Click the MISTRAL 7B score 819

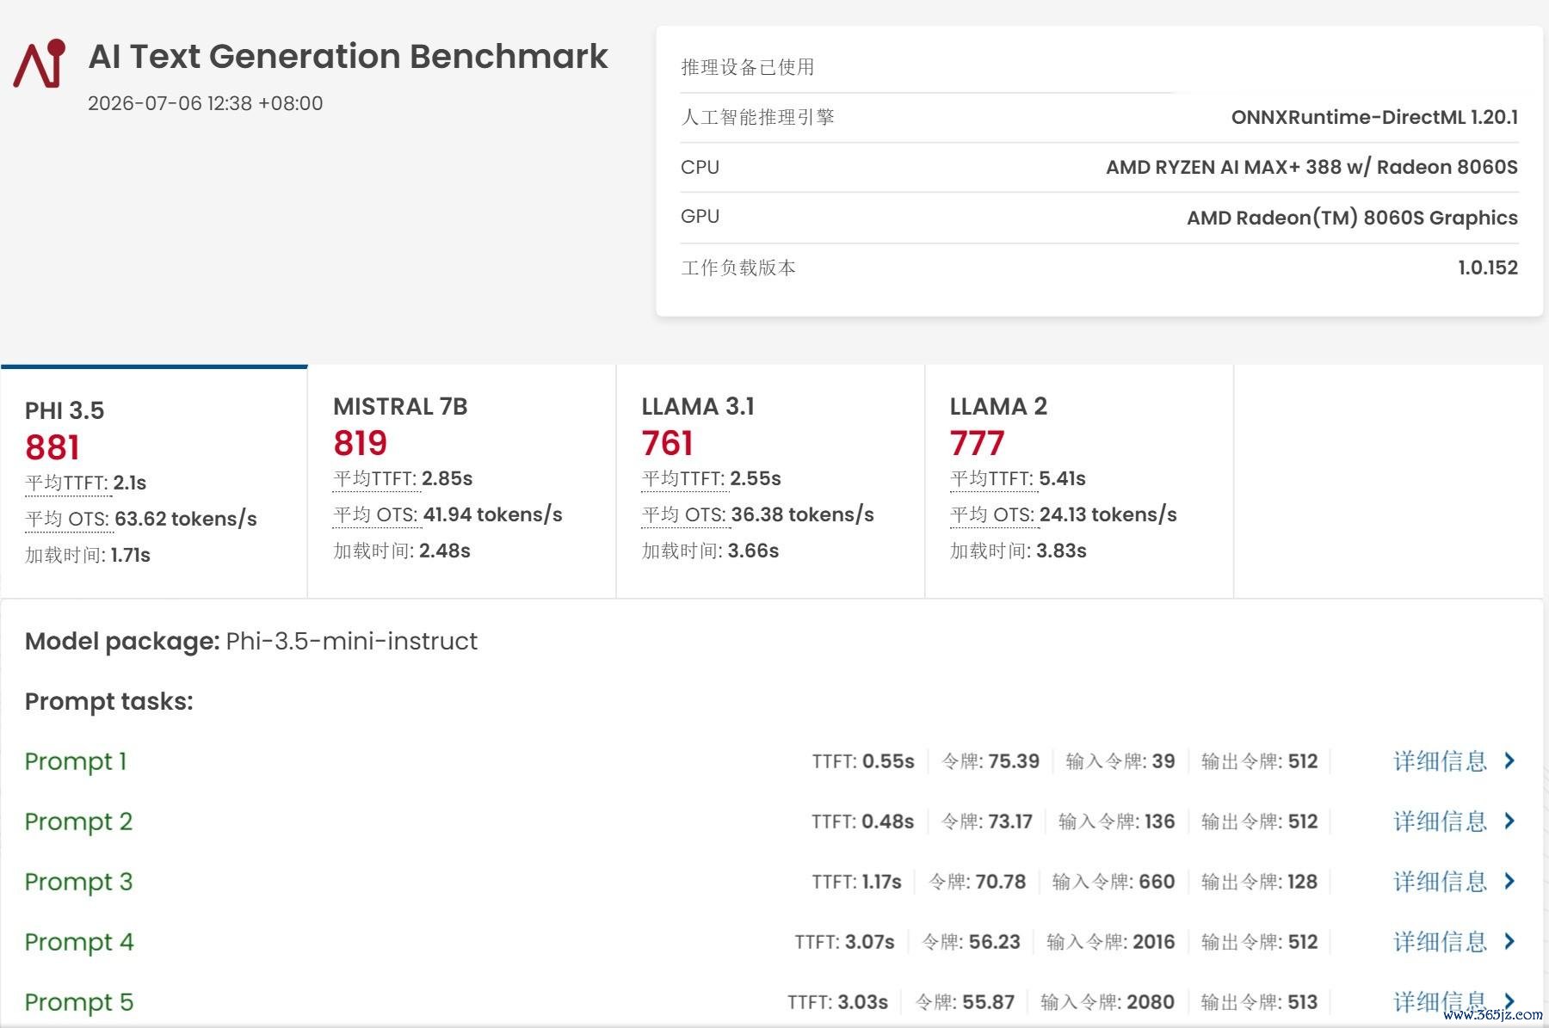[x=361, y=443]
